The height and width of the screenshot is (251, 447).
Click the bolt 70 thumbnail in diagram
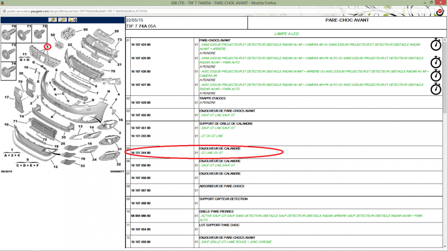pyautogui.click(x=9, y=33)
